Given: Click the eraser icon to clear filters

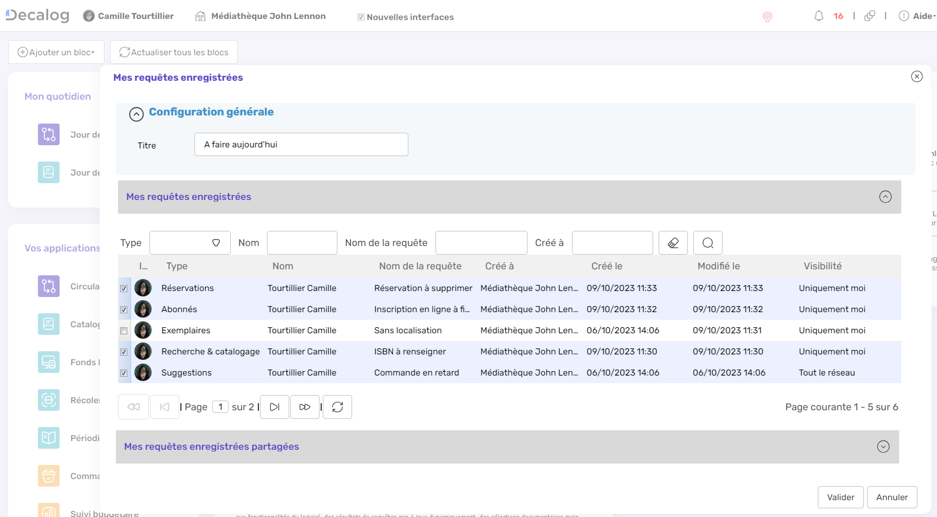Looking at the screenshot, I should point(673,242).
